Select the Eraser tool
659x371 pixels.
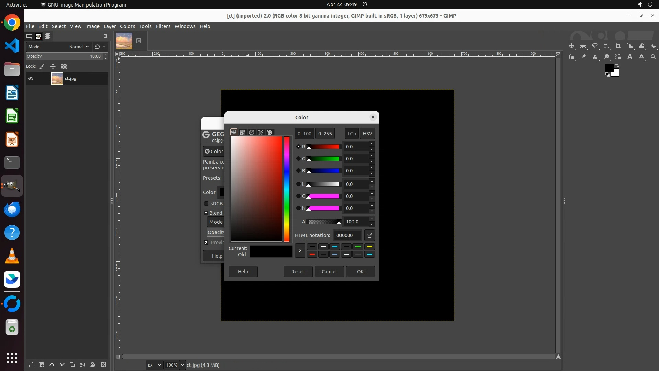pos(583,57)
